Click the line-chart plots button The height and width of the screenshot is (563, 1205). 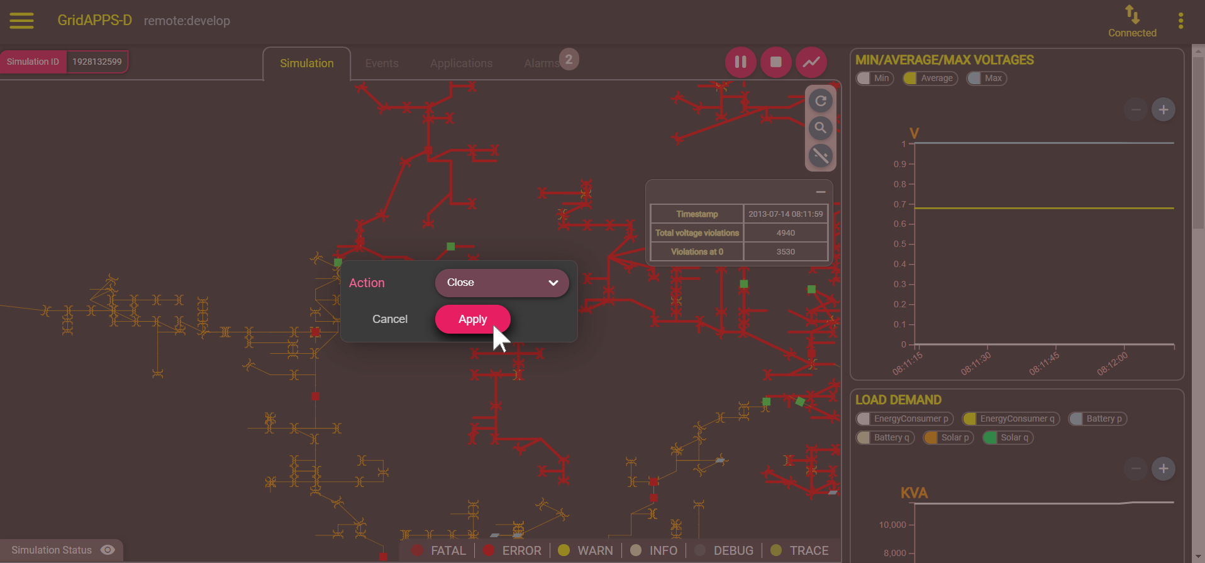(x=811, y=62)
